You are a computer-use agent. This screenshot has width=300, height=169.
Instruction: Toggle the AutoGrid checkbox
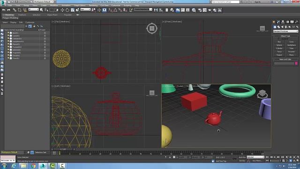coord(279,38)
